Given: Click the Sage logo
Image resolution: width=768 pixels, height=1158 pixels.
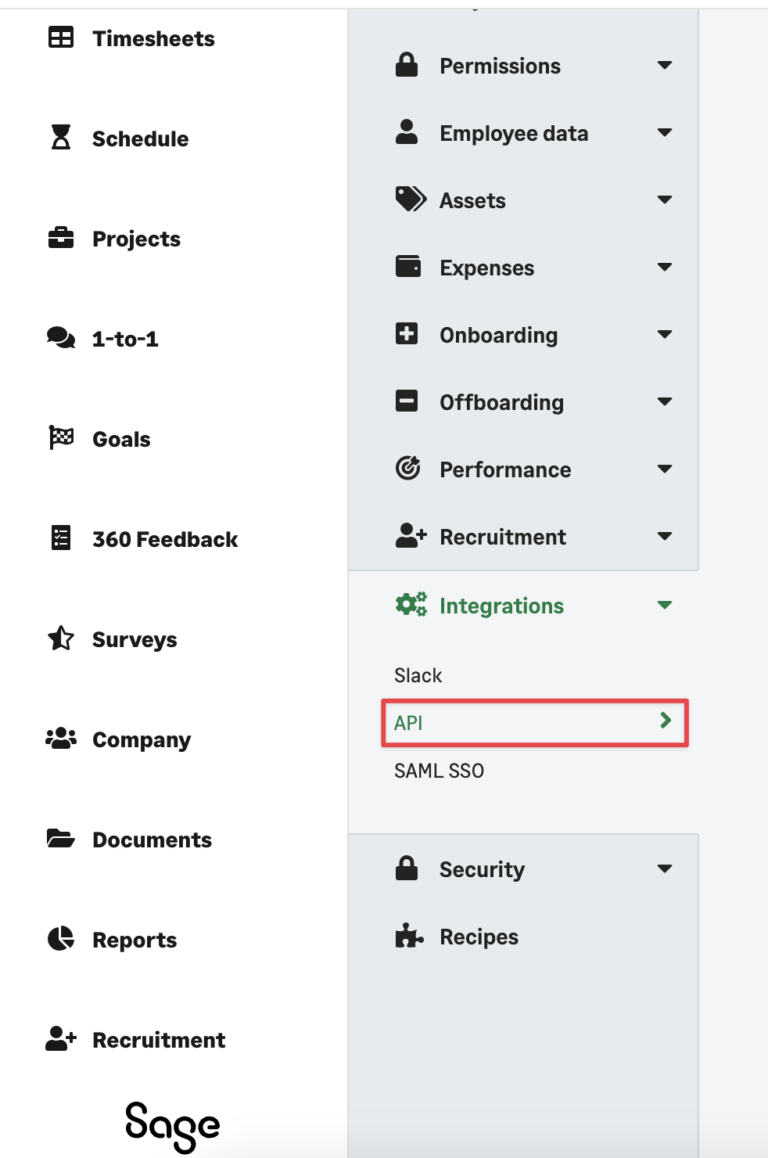Looking at the screenshot, I should tap(173, 1125).
